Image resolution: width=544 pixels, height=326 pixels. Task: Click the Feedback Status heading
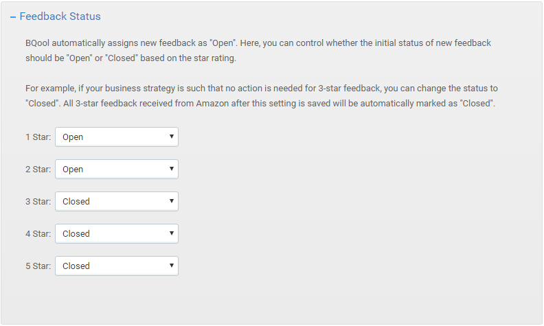(x=60, y=16)
